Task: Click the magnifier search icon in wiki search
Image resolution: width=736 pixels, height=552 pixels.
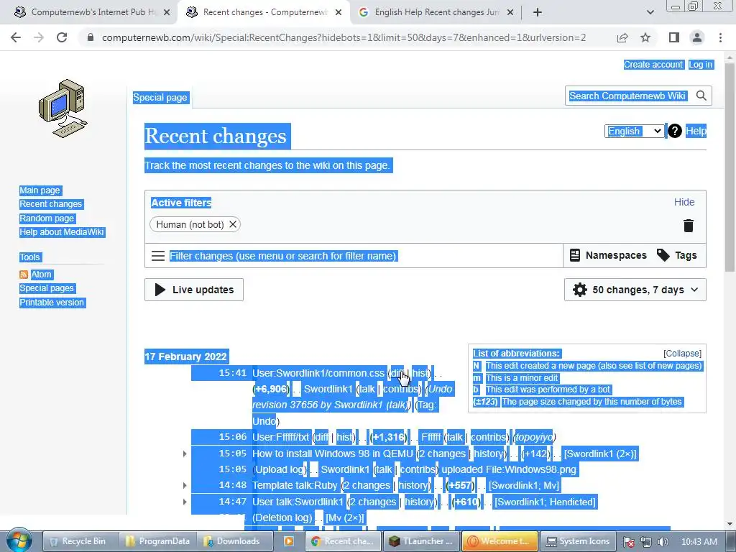Action: [x=701, y=96]
